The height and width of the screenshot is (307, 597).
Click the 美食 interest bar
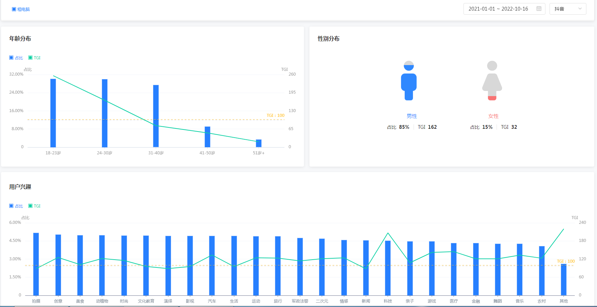coord(80,265)
